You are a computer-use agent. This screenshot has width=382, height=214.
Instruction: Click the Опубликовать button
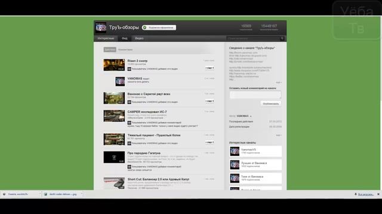(270, 103)
